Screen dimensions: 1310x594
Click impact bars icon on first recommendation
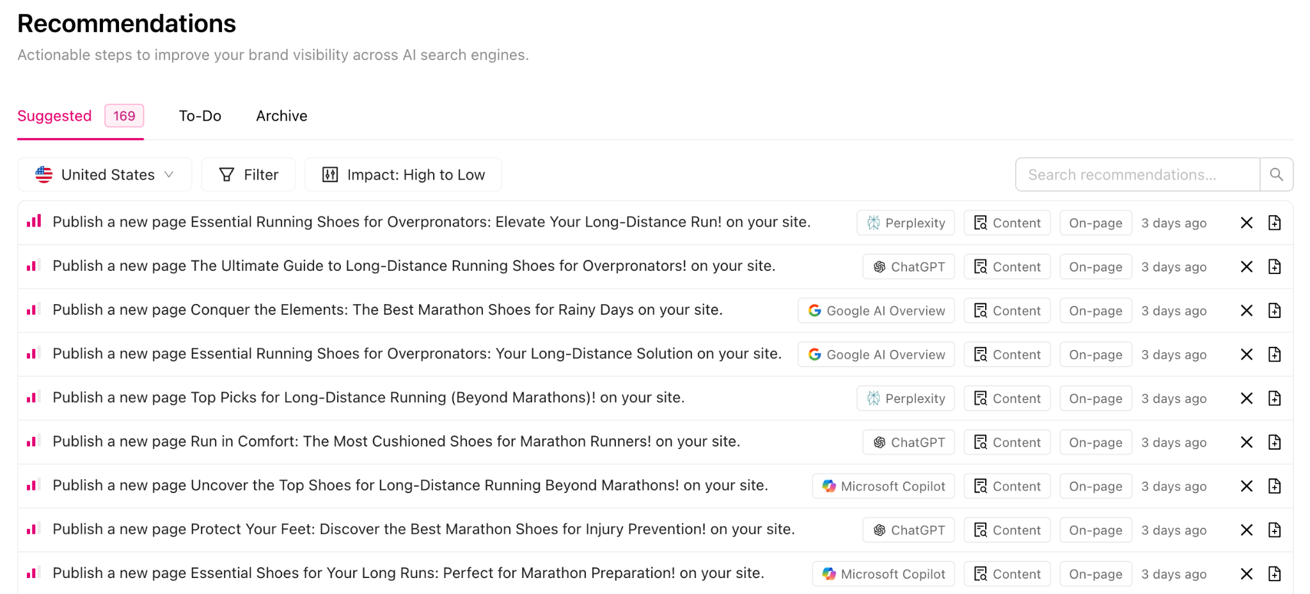[x=34, y=222]
